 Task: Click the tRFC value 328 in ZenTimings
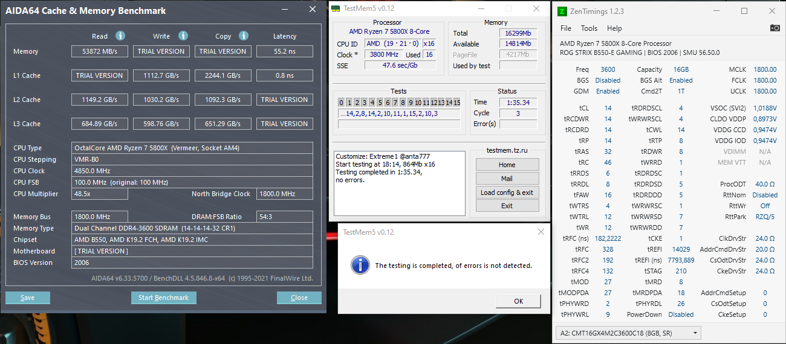pos(608,249)
